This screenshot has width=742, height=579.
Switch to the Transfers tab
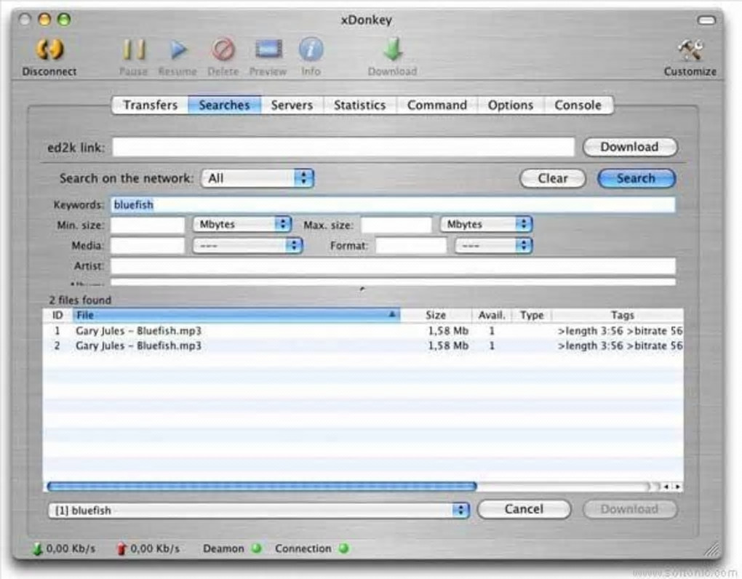tap(150, 105)
